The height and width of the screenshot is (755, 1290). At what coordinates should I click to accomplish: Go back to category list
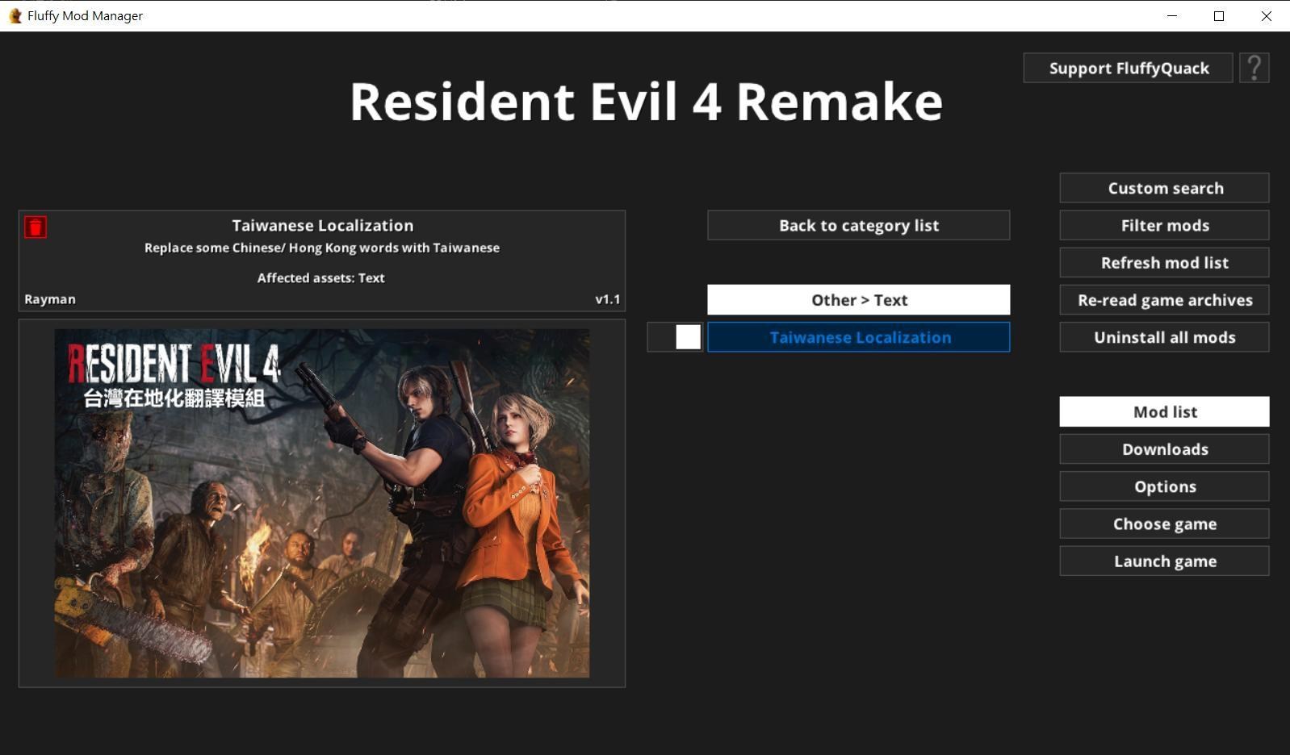tap(859, 225)
